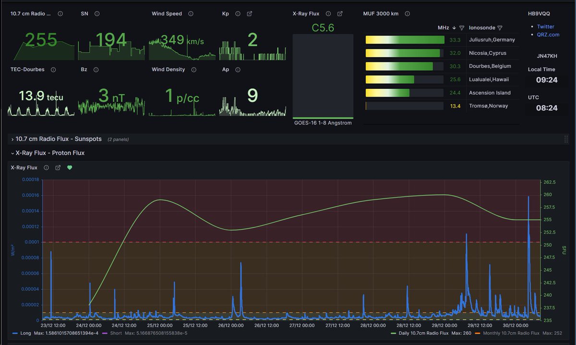
Task: Click the purple Short legend color swatch
Action: click(x=104, y=333)
